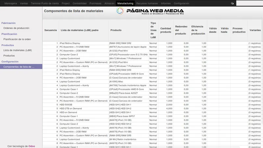This screenshot has width=263, height=148.
Task: Sort by Secuencia column header
Action: pyautogui.click(x=51, y=30)
